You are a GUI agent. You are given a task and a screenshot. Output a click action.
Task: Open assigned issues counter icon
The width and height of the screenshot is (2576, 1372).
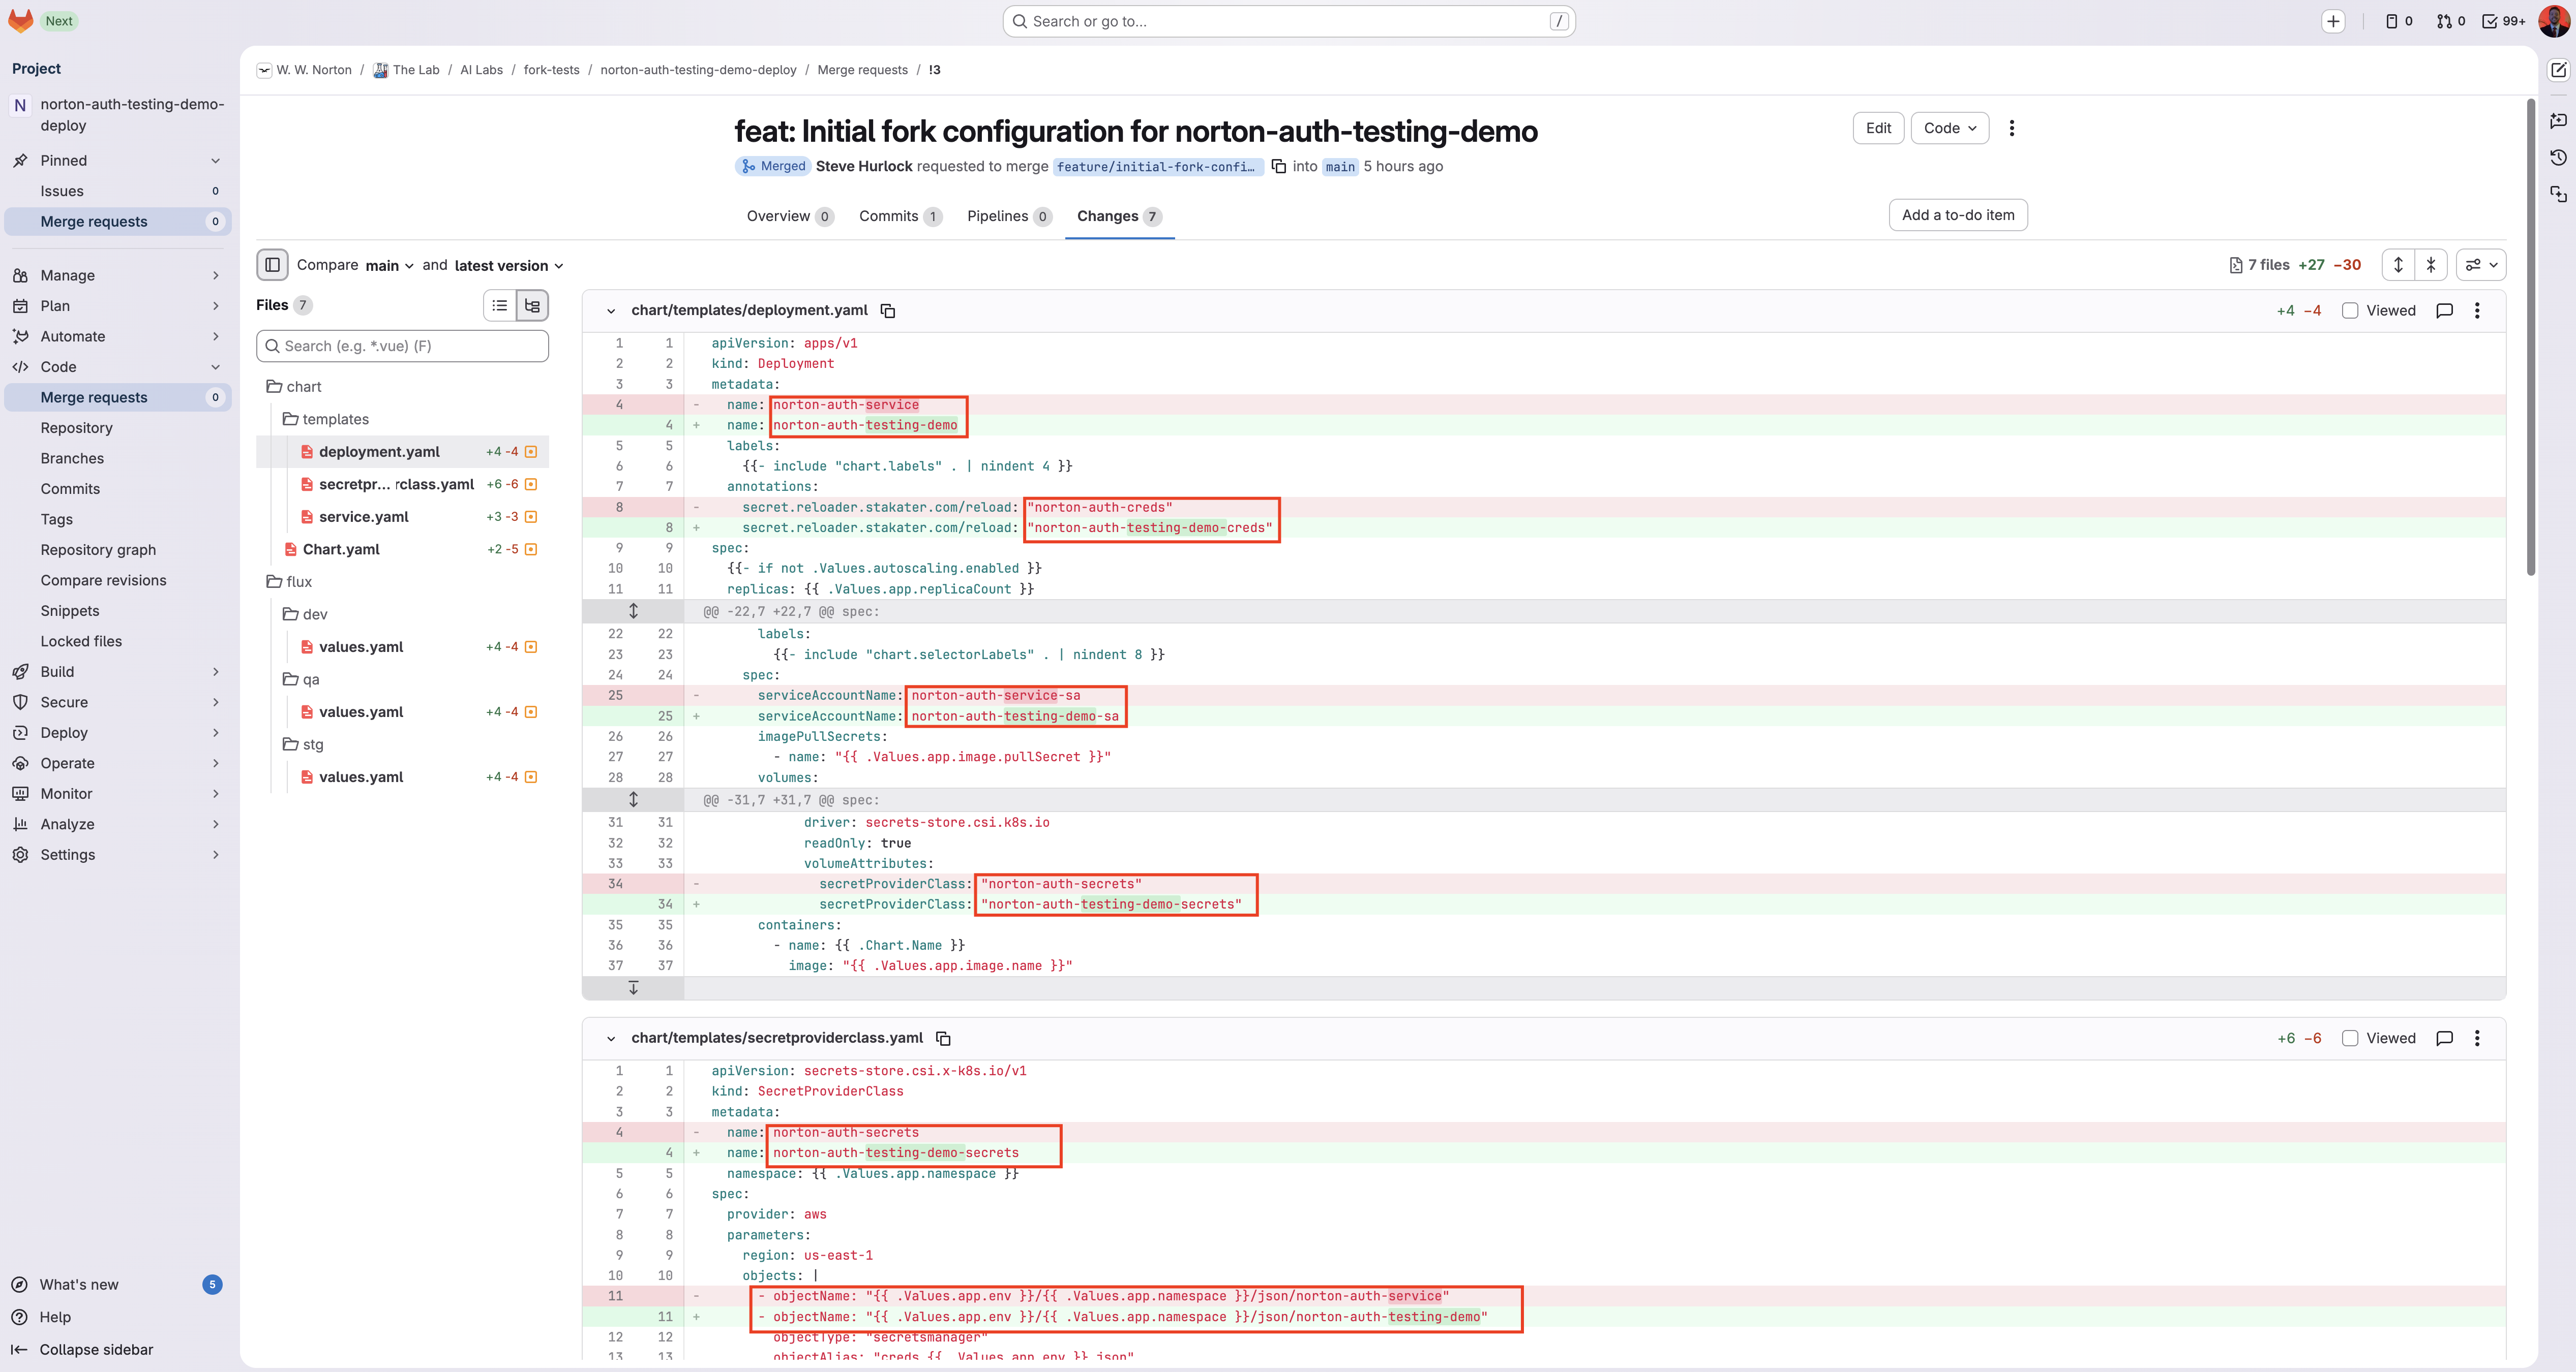pos(2399,21)
